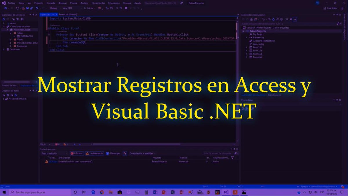Screen dimensions: 348x196
Task: Expand the Funciones folder
Action: tap(11, 46)
